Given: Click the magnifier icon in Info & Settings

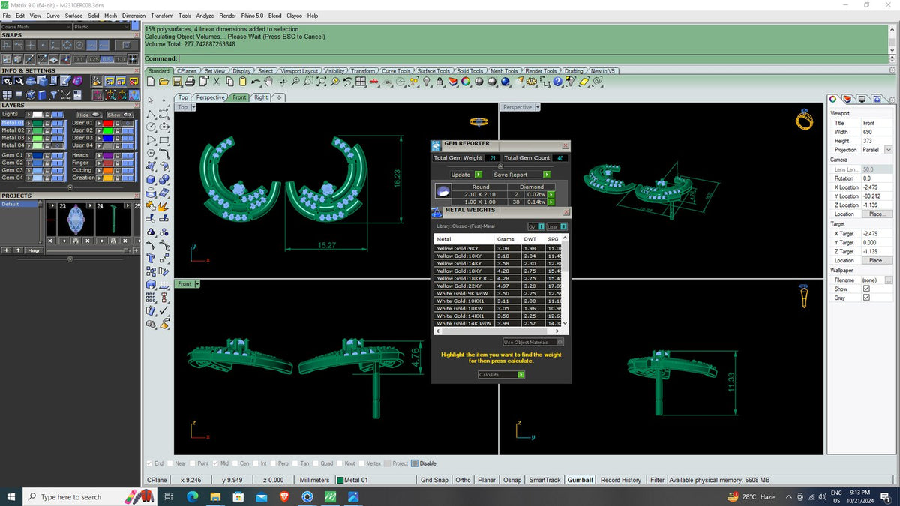Looking at the screenshot, I should [19, 81].
